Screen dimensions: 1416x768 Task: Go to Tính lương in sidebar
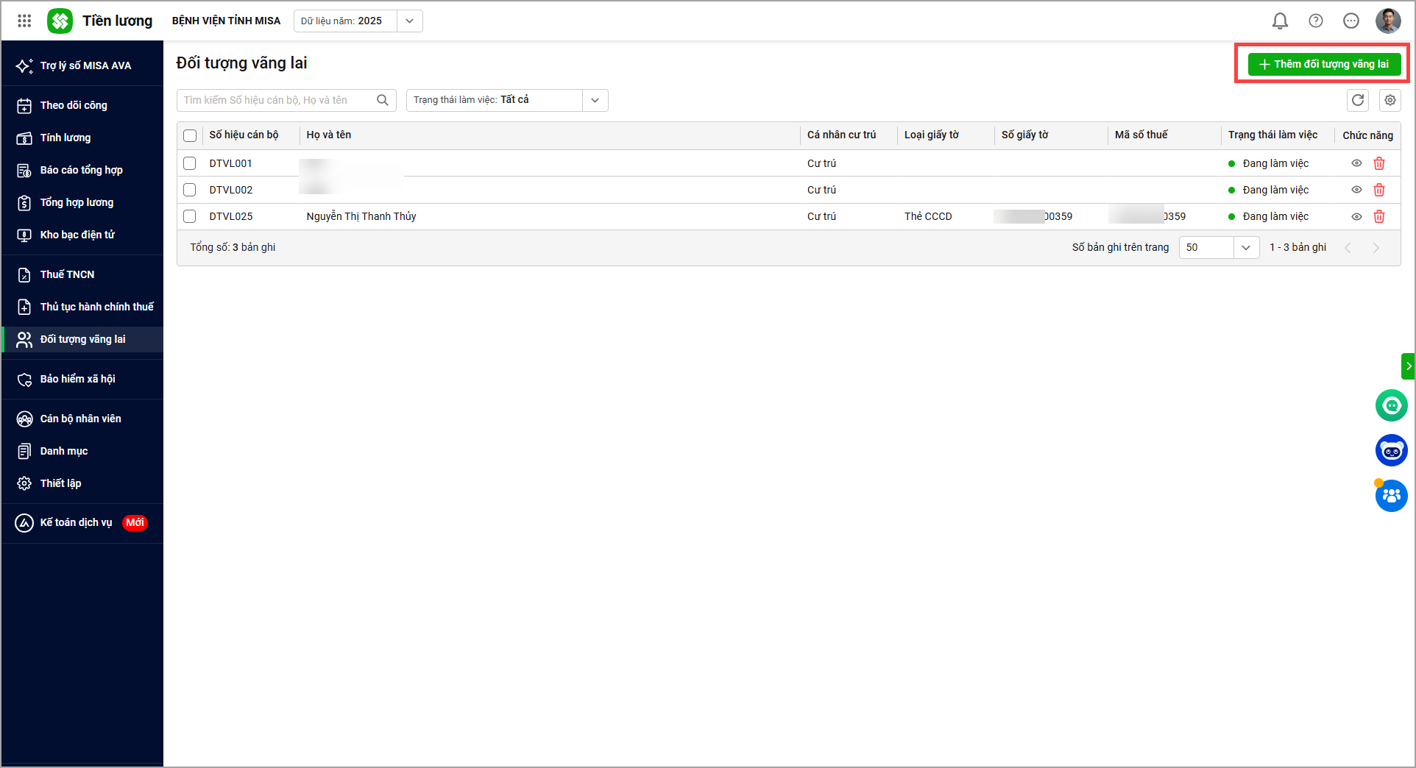point(66,138)
